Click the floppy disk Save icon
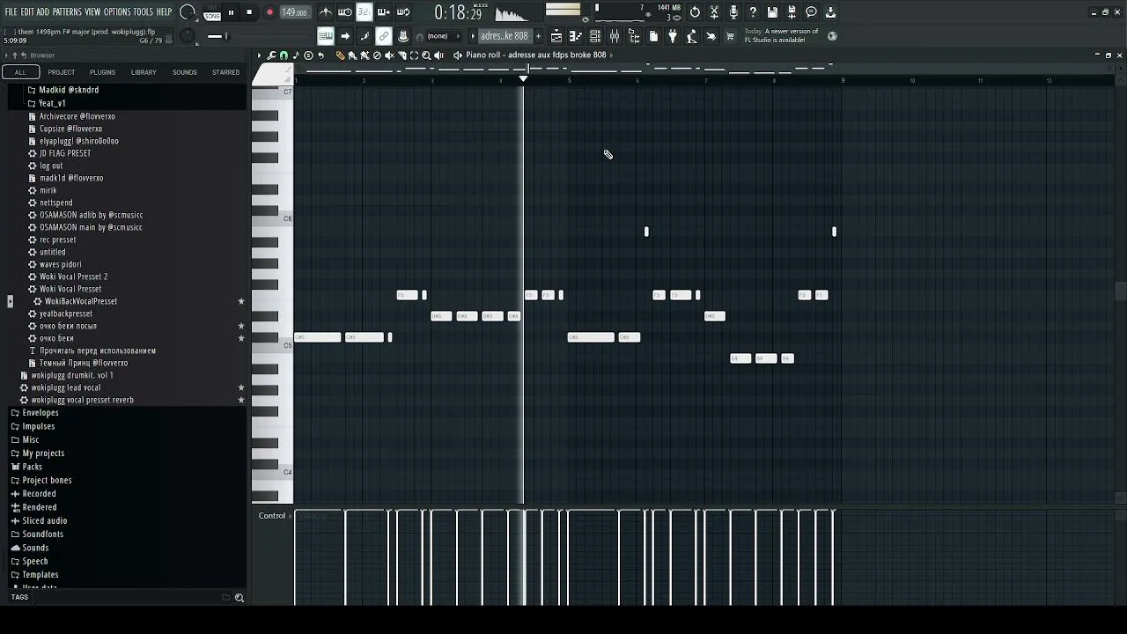This screenshot has width=1127, height=634. [772, 12]
